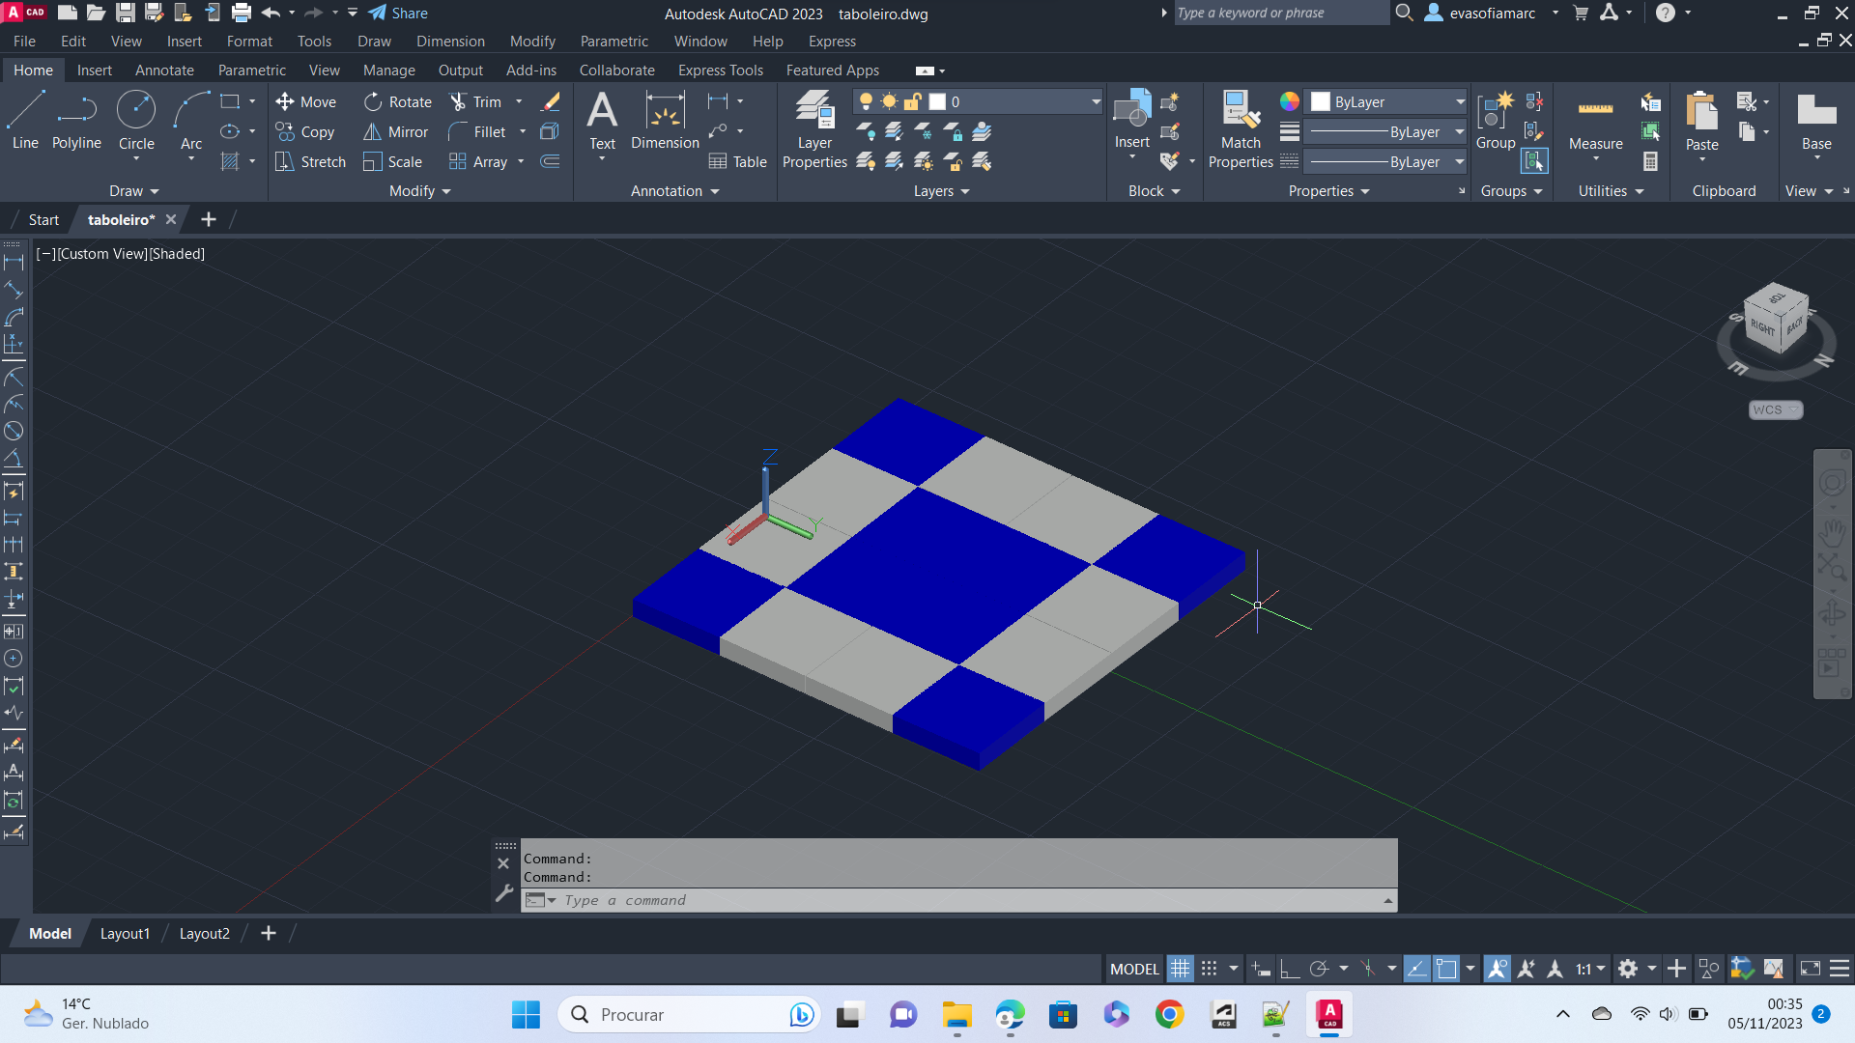Expand the Modify panel
The image size is (1855, 1043).
click(x=420, y=191)
